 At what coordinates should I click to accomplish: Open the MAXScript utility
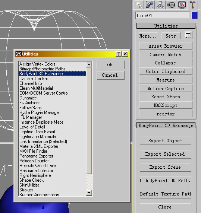point(166,105)
